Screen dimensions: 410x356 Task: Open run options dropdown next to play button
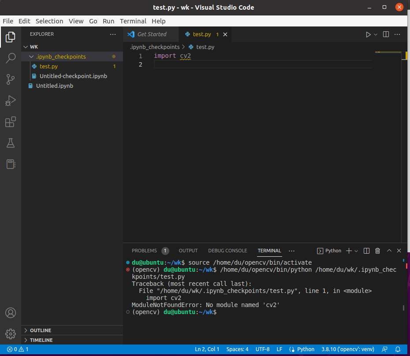(x=376, y=34)
